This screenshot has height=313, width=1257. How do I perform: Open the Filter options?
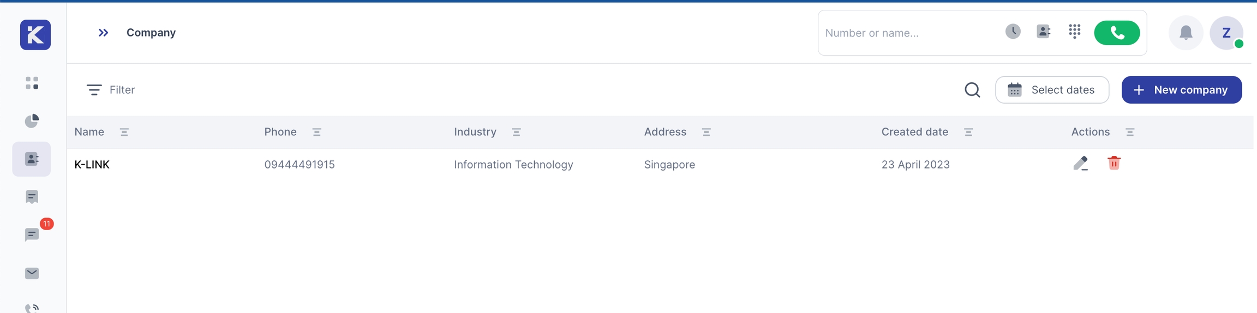point(111,90)
